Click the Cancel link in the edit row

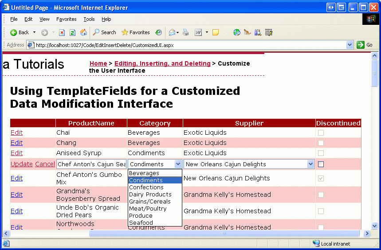pyautogui.click(x=45, y=164)
